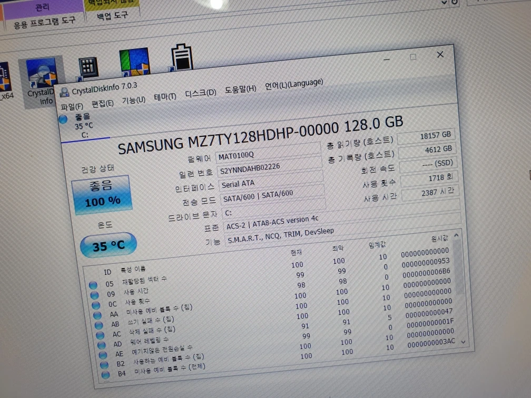Screen dimensions: 531x398
Task: Click the rotation speed value ---- (SSD)
Action: click(429, 165)
